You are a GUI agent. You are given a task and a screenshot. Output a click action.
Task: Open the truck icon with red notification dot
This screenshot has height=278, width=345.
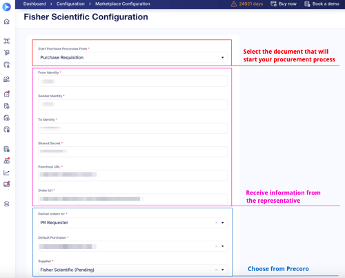7,184
